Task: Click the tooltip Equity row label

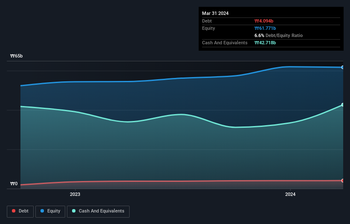Action: 208,28
